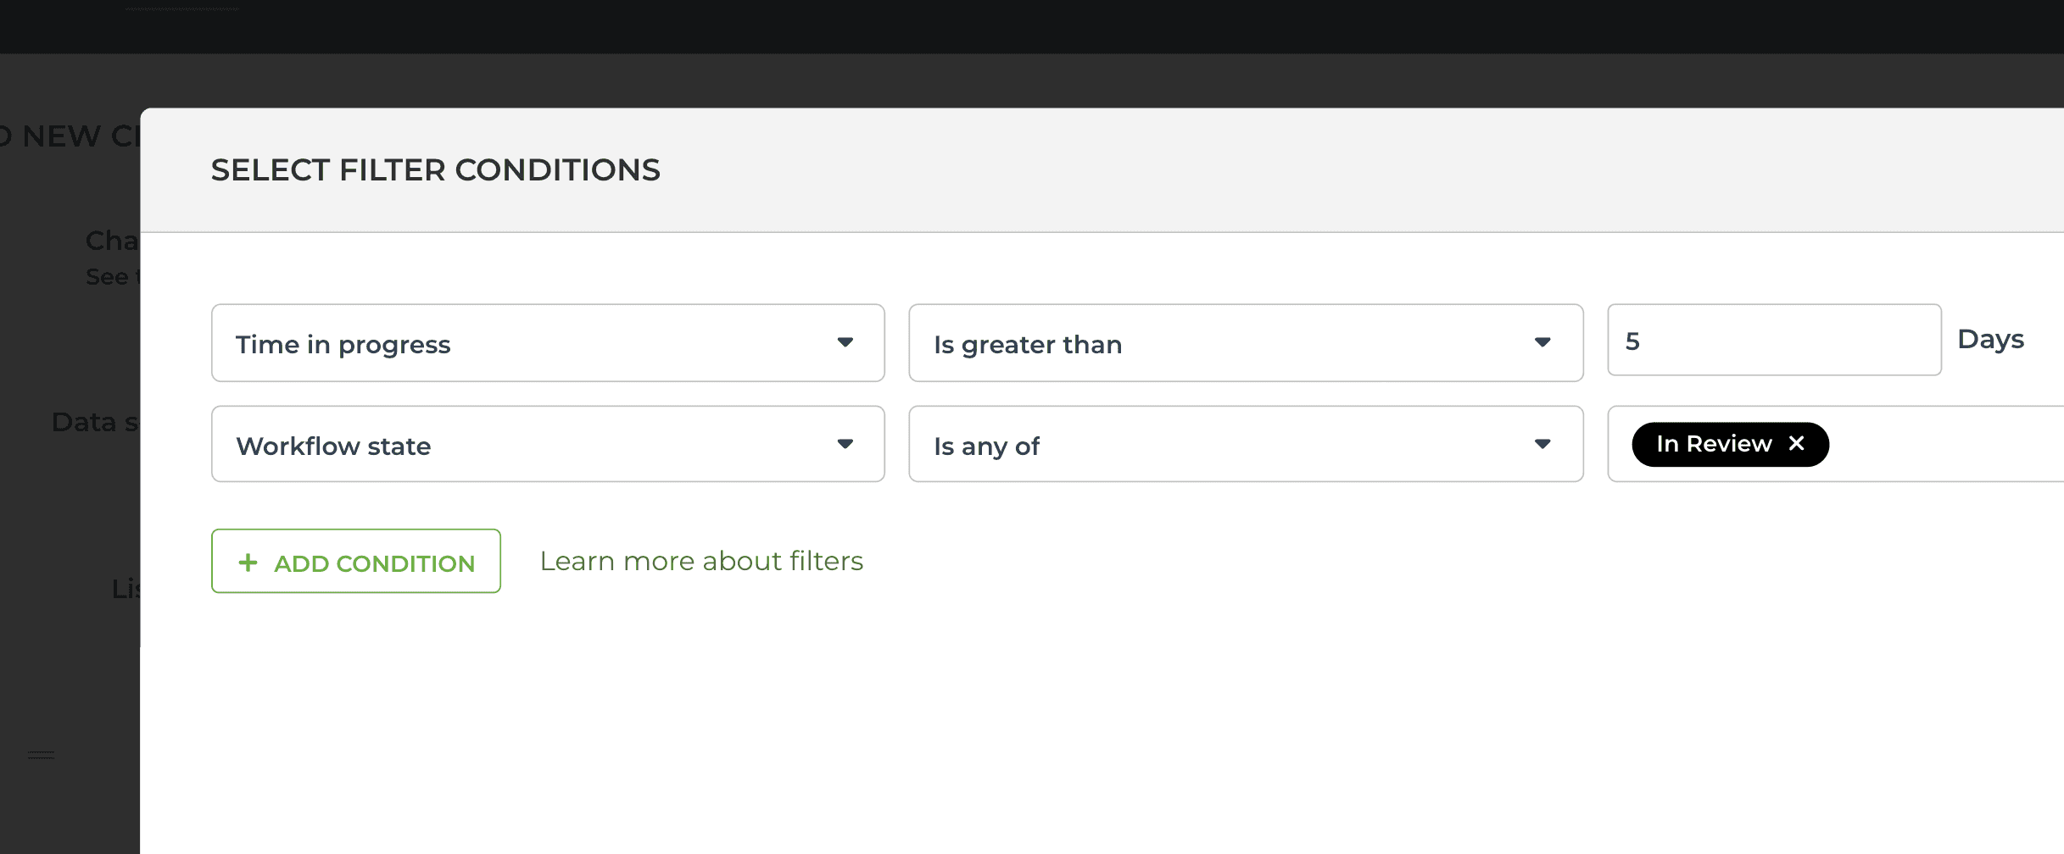Viewport: 2064px width, 854px height.
Task: Click the plus icon in Add Condition
Action: (248, 563)
